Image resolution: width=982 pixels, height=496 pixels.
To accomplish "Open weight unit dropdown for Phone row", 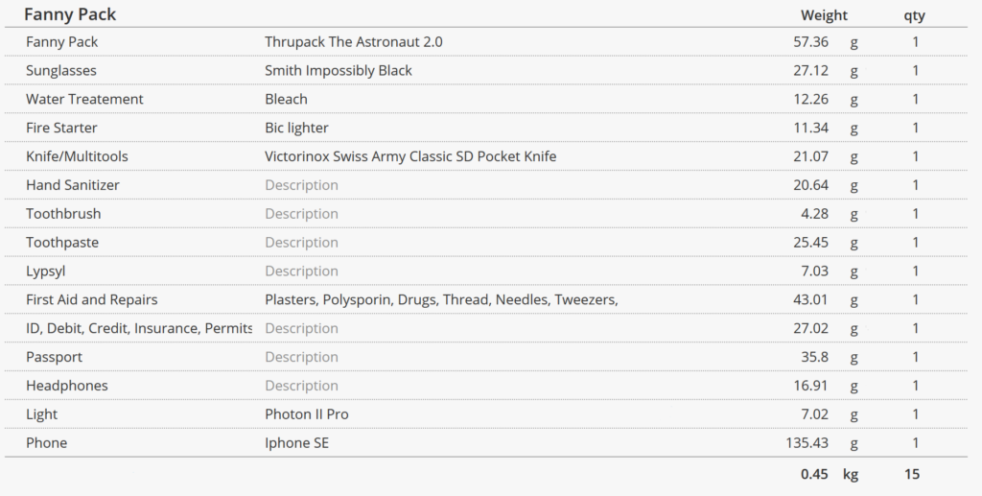I will [853, 443].
